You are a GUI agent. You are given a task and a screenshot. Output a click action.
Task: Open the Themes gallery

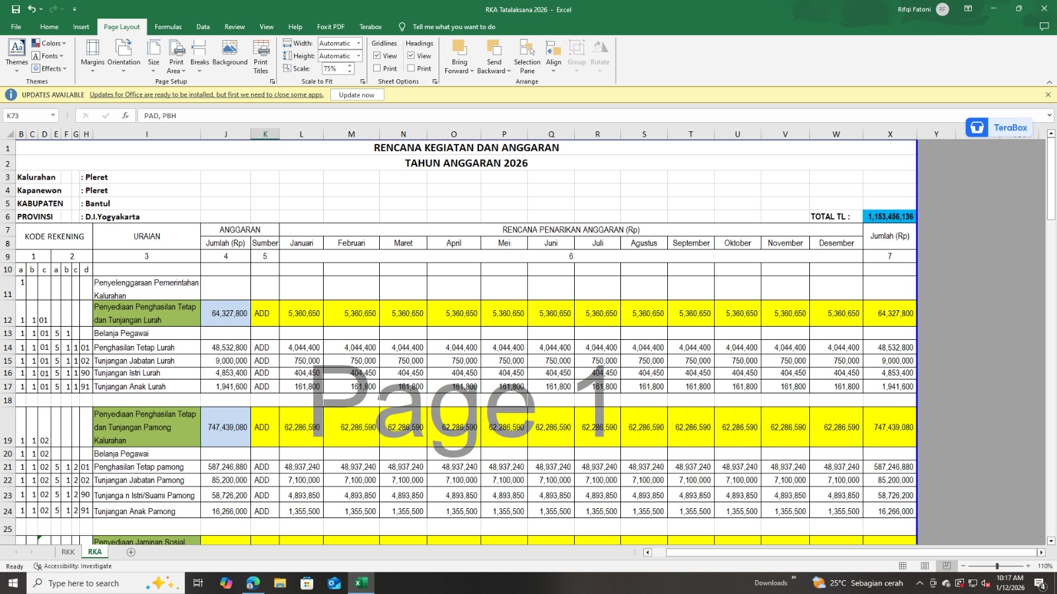(17, 55)
